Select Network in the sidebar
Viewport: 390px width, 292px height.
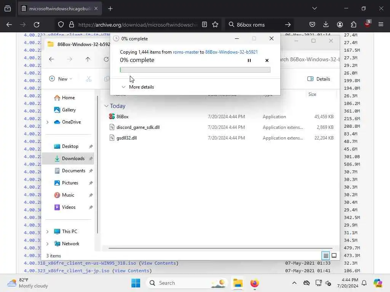click(x=67, y=244)
